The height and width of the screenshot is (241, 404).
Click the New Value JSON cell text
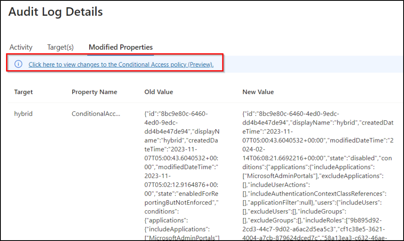(318, 176)
